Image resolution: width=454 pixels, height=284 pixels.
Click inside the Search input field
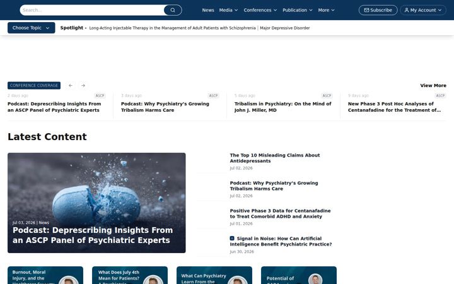point(92,10)
